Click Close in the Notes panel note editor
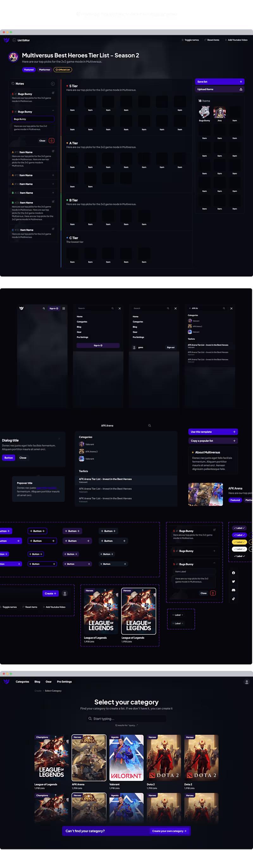253x850 pixels. pos(42,141)
